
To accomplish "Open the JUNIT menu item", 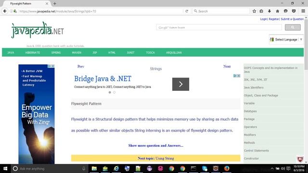I will (x=130, y=52).
